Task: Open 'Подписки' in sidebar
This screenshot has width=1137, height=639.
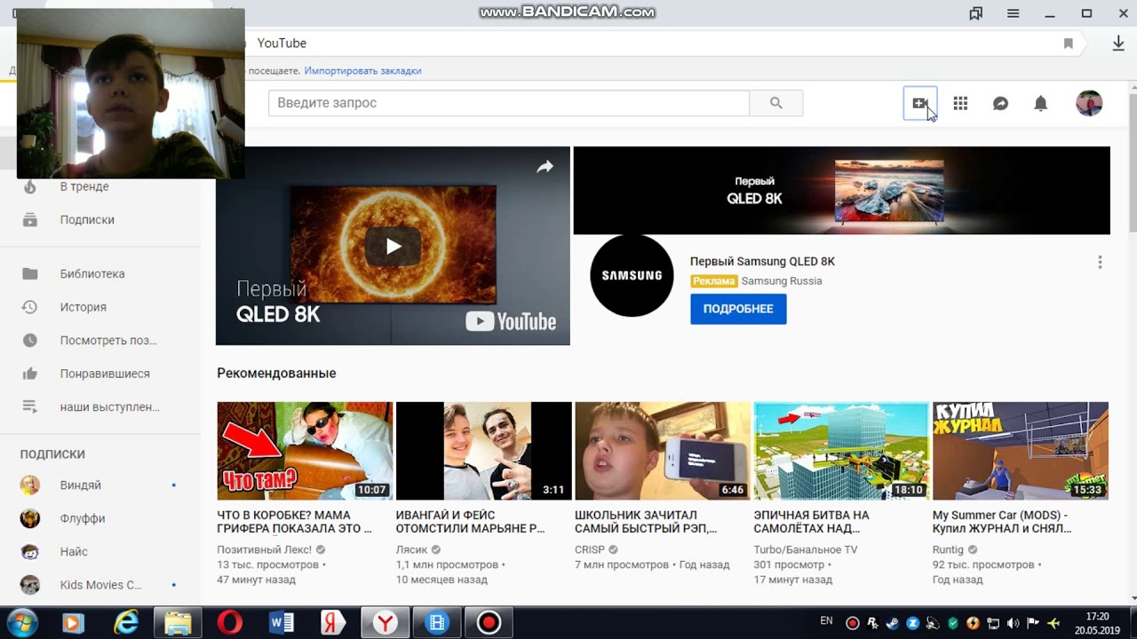Action: pos(87,220)
